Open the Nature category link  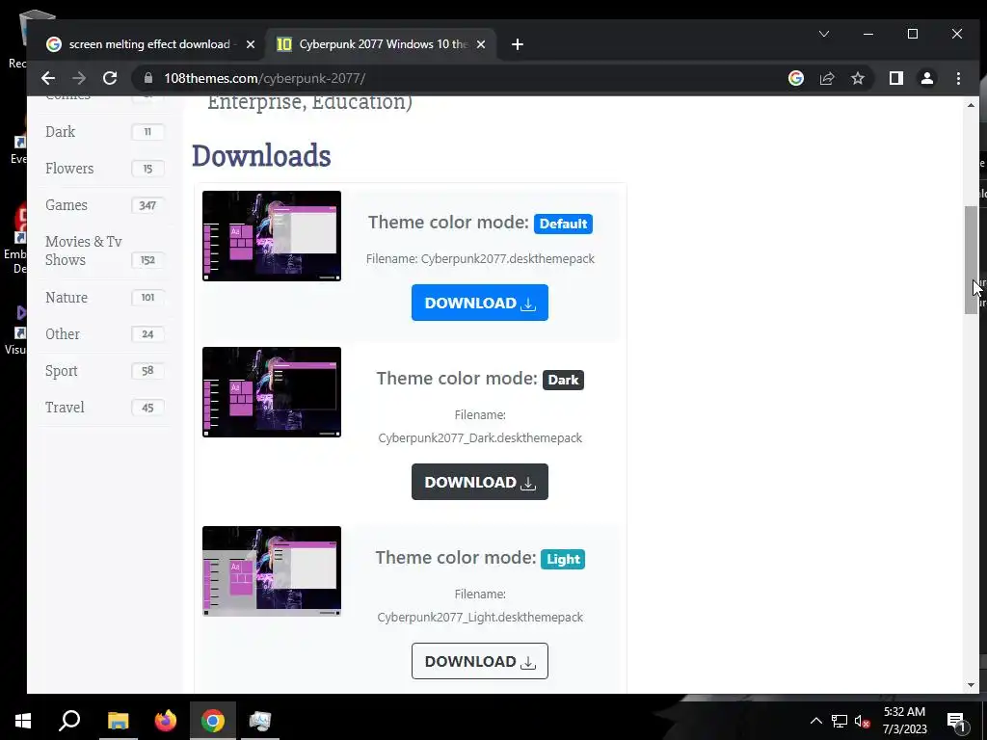point(67,297)
